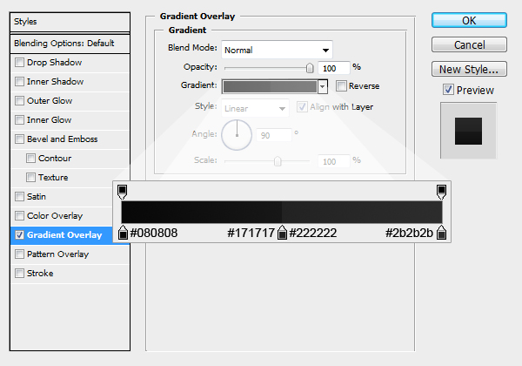Click the dark gradient editor bar

282,212
